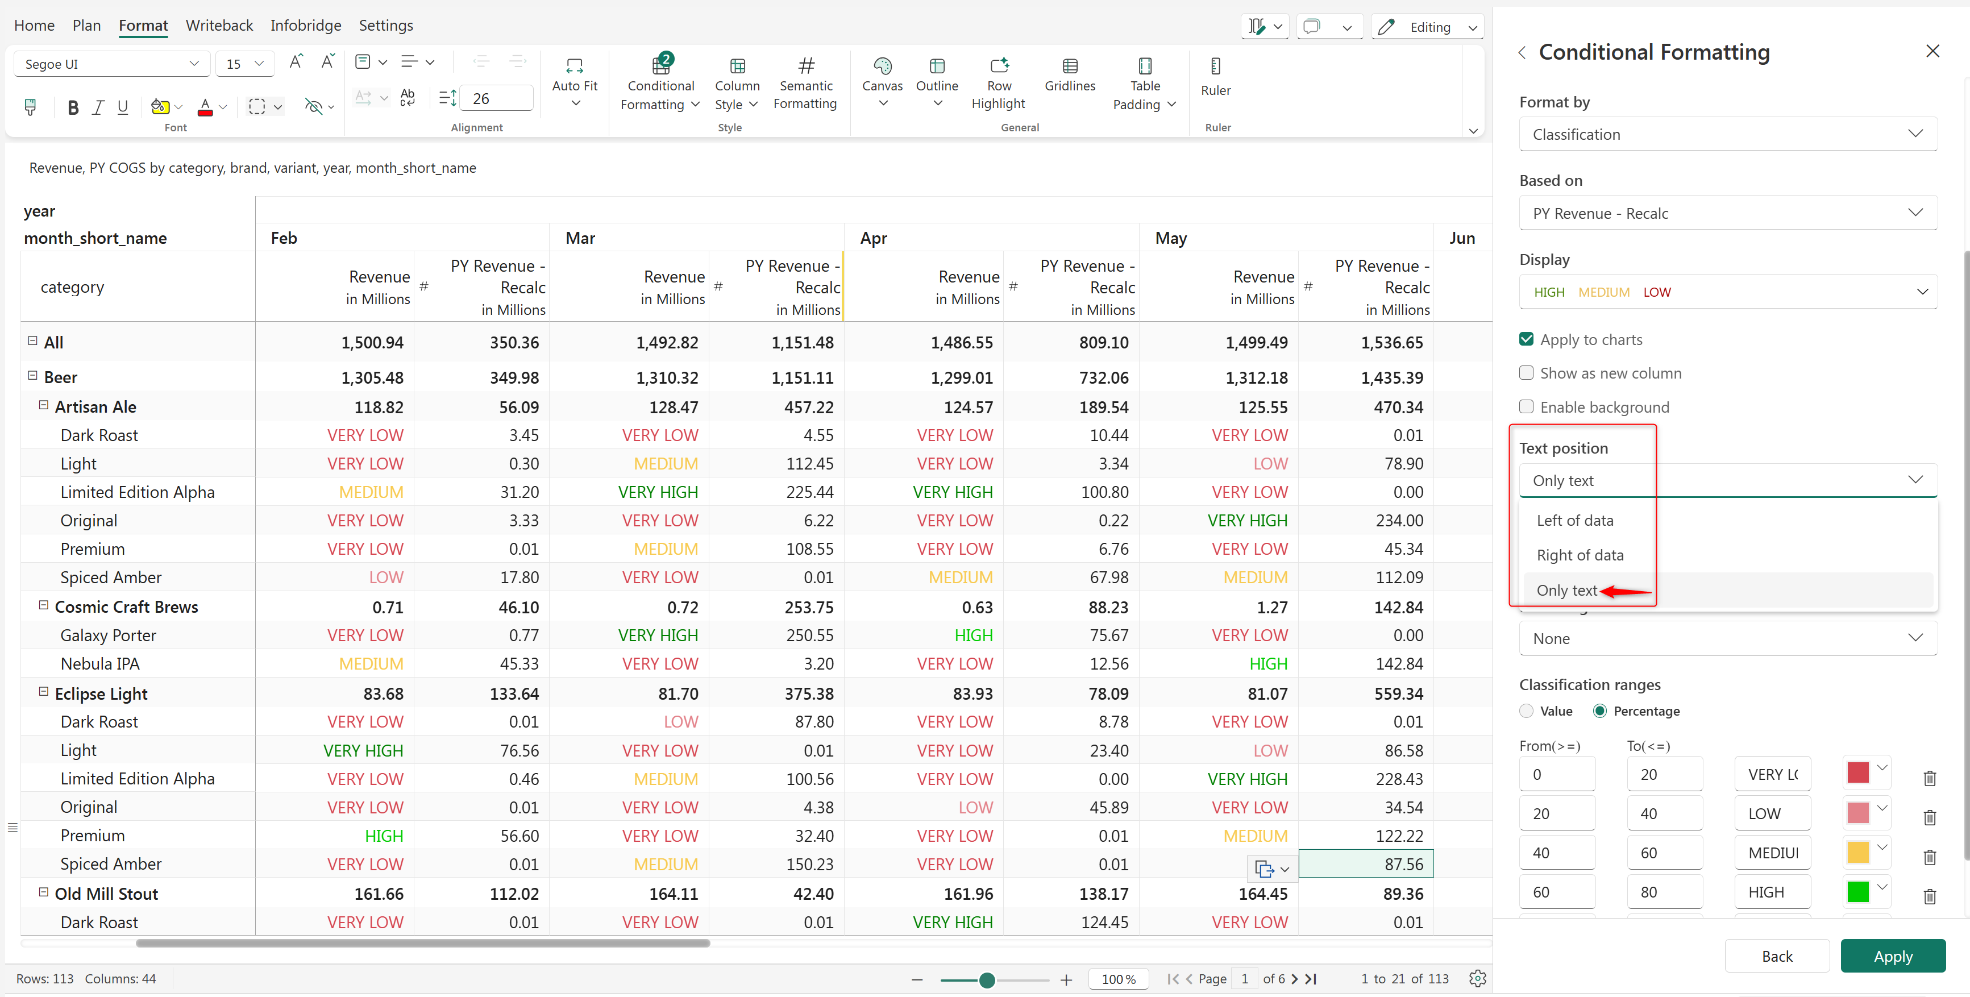The image size is (1970, 997).
Task: Open the Based on dropdown
Action: (1727, 213)
